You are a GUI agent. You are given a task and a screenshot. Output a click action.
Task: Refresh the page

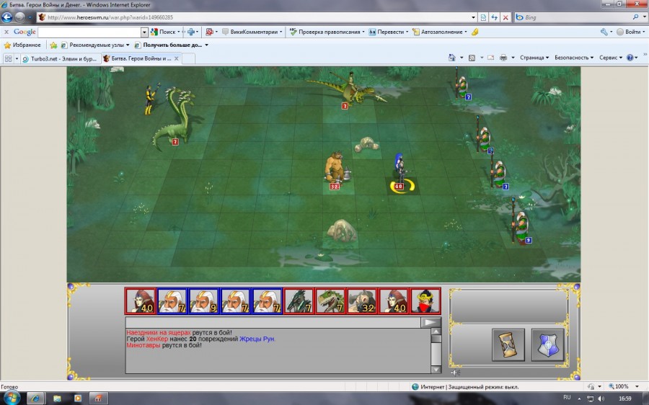pos(494,17)
